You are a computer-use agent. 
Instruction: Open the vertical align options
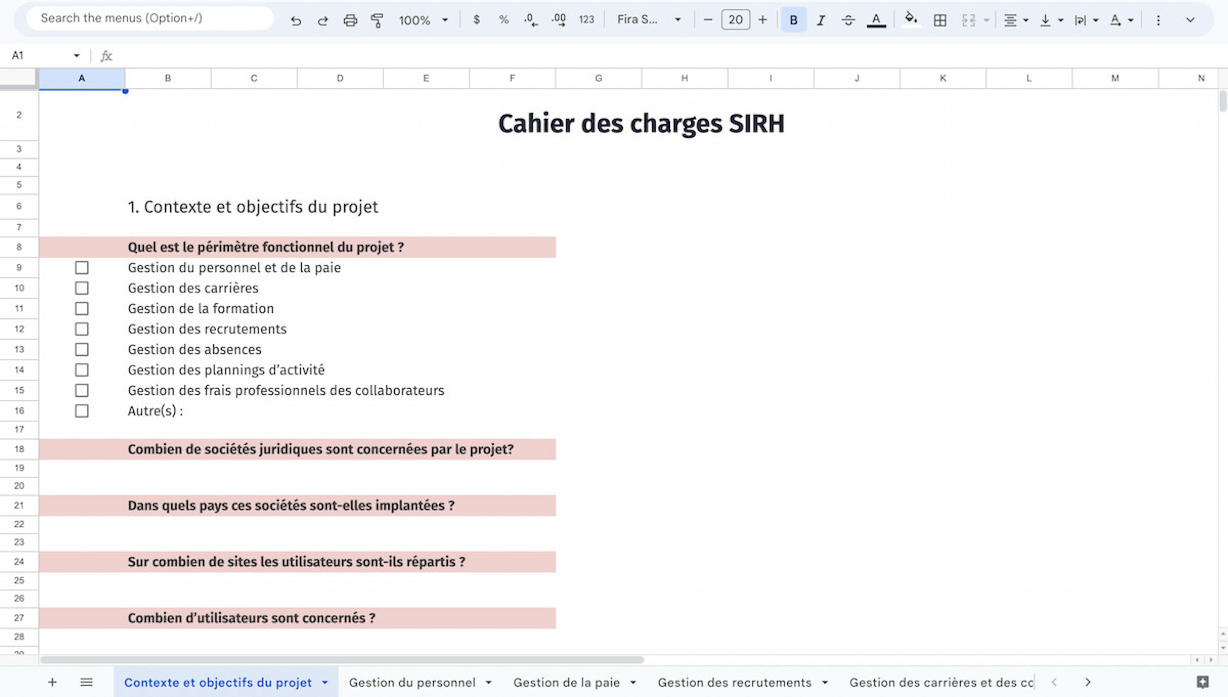pyautogui.click(x=1045, y=20)
